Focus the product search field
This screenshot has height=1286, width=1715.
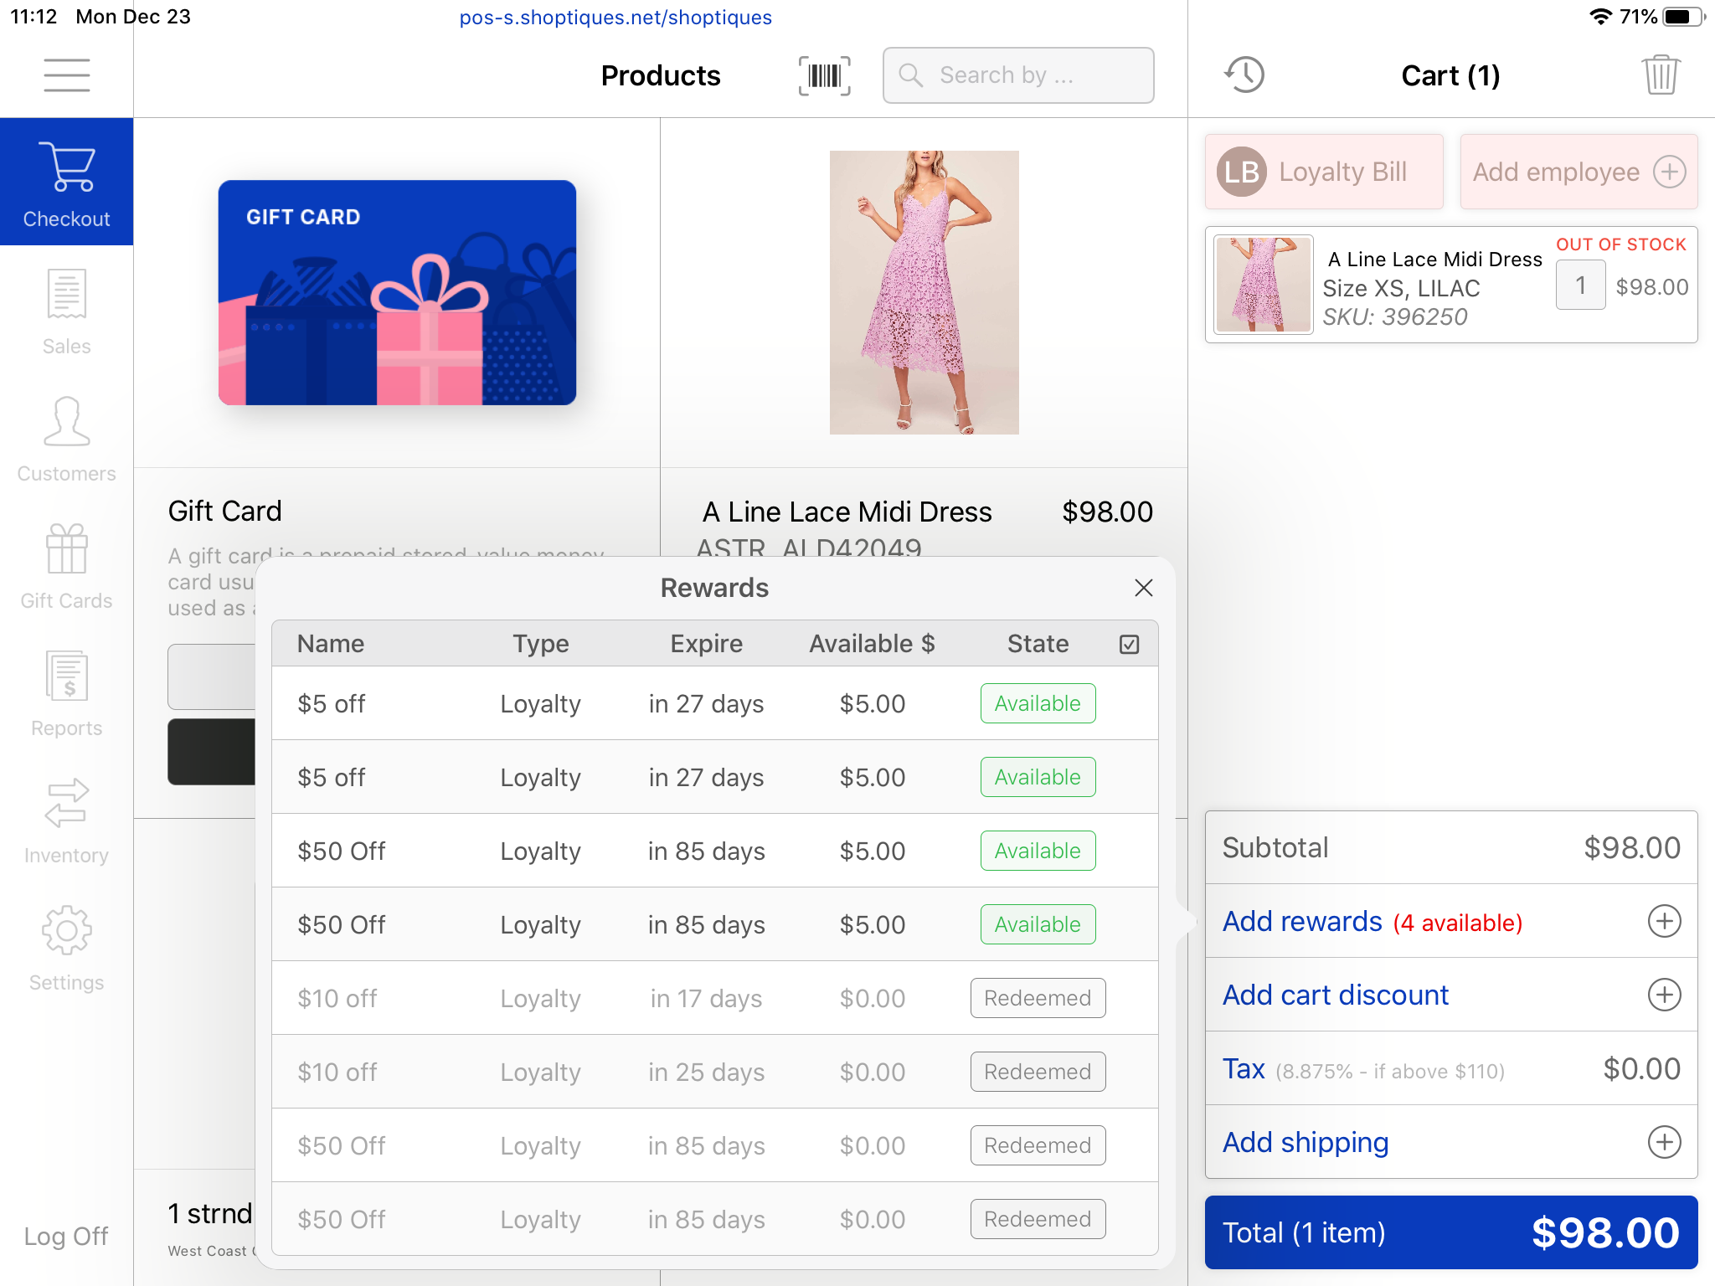[1018, 75]
